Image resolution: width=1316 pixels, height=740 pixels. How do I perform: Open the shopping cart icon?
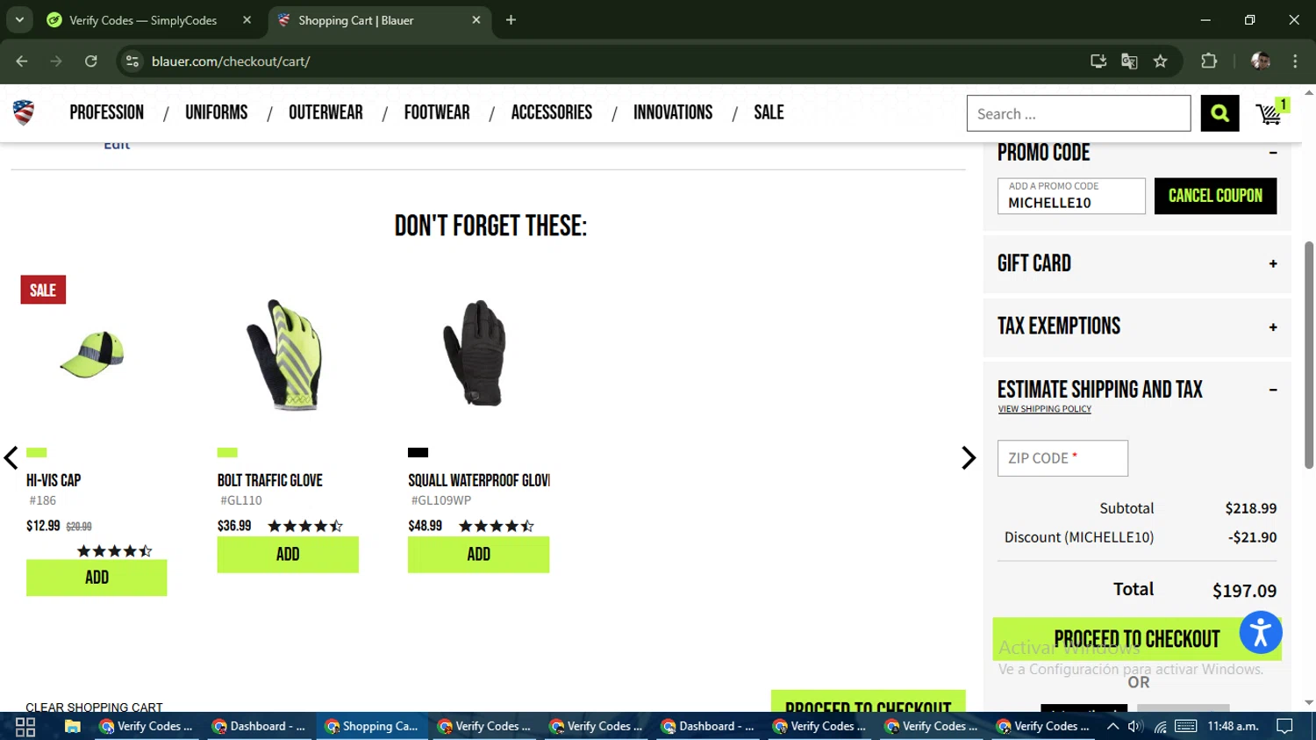(x=1271, y=112)
